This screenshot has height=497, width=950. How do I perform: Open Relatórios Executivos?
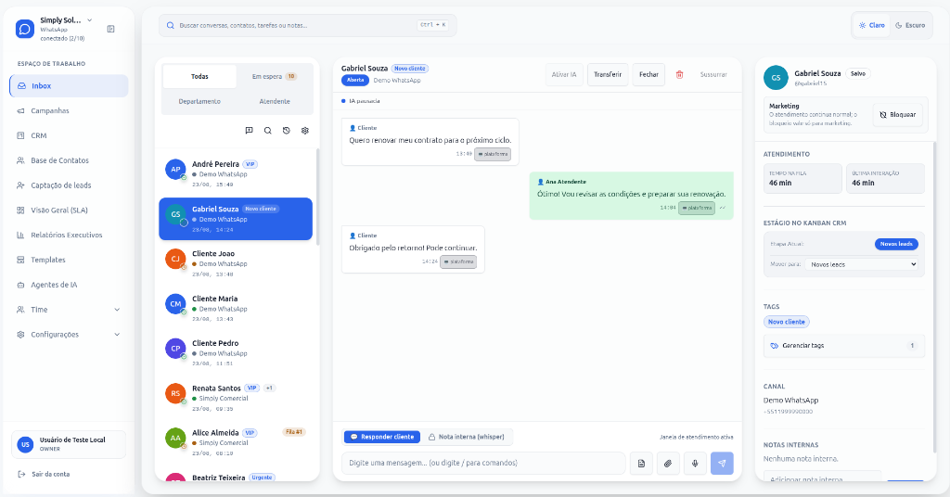pos(69,235)
